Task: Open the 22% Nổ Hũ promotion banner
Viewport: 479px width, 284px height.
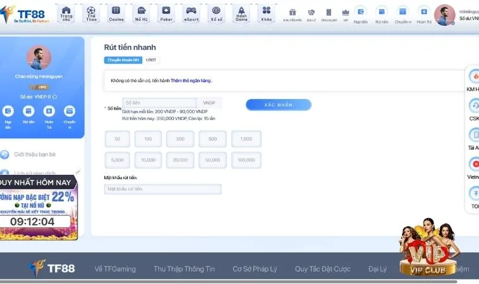Action: click(x=38, y=208)
